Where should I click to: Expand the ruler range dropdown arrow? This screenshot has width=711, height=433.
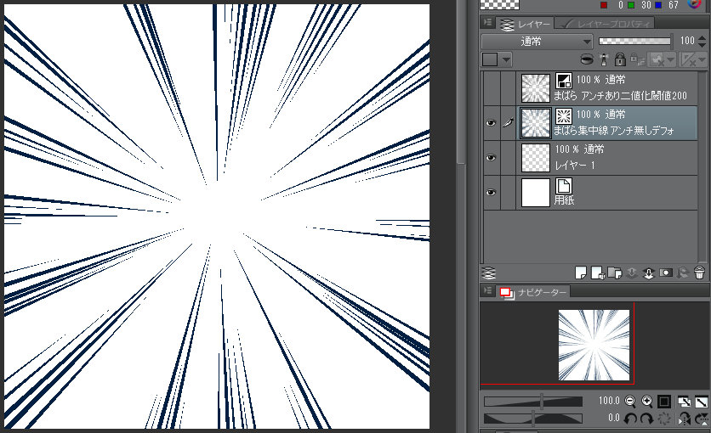pyautogui.click(x=702, y=59)
